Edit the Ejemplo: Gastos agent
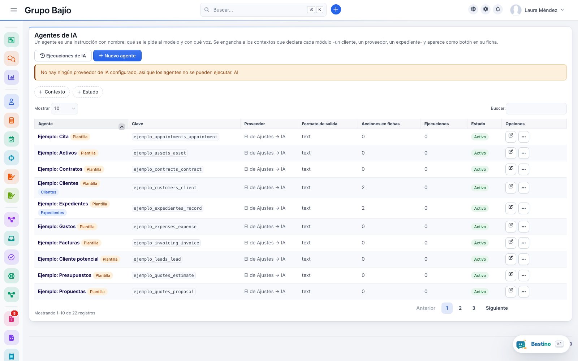The image size is (578, 361). [x=510, y=227]
